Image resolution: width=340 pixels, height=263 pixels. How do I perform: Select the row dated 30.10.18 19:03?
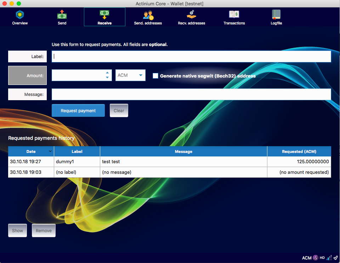pyautogui.click(x=170, y=172)
